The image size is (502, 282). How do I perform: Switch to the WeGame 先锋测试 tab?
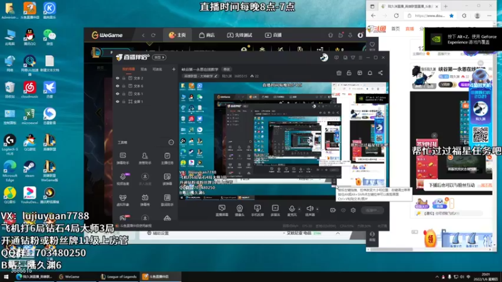click(x=240, y=35)
